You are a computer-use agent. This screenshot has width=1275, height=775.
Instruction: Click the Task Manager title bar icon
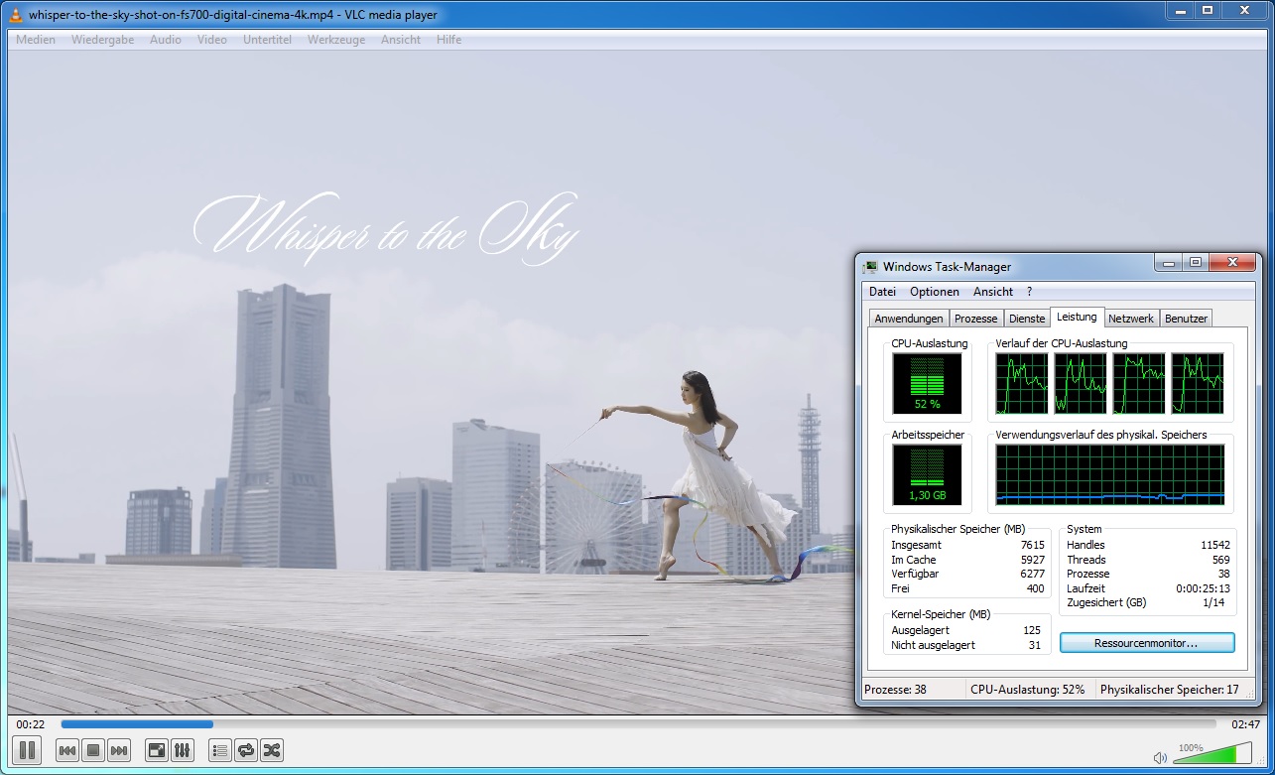pyautogui.click(x=870, y=266)
